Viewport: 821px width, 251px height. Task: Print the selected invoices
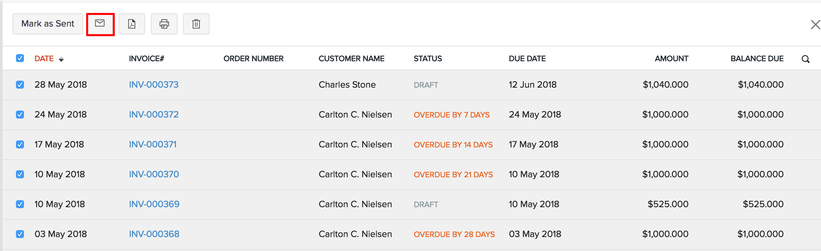(x=164, y=24)
